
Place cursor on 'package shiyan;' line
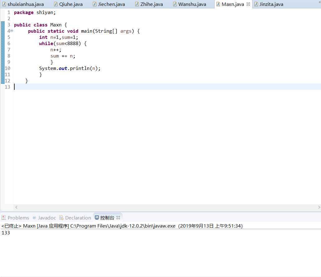tap(35, 12)
